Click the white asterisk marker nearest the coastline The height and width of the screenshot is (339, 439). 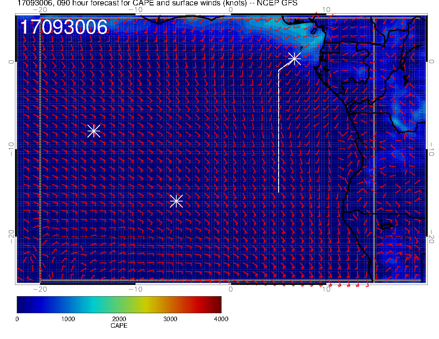point(294,58)
